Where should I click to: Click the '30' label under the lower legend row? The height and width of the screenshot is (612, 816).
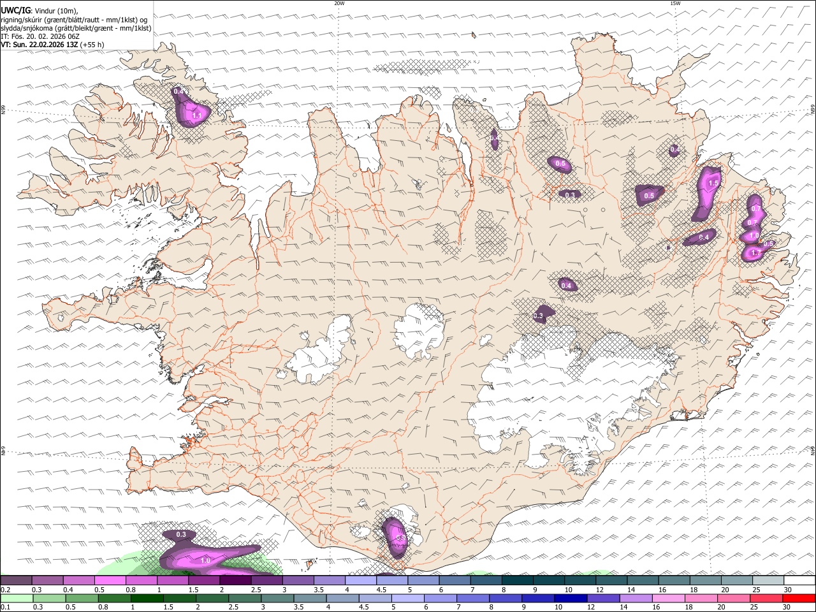(x=788, y=607)
